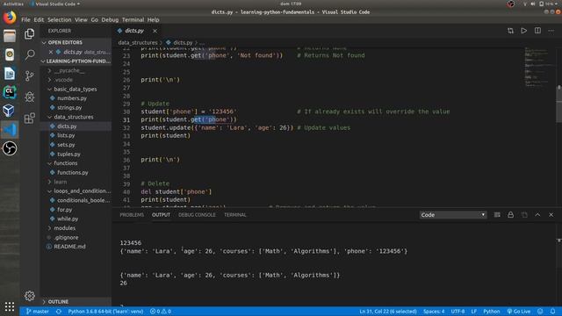Show applications grid in dock
This screenshot has width=562, height=316.
[x=10, y=306]
